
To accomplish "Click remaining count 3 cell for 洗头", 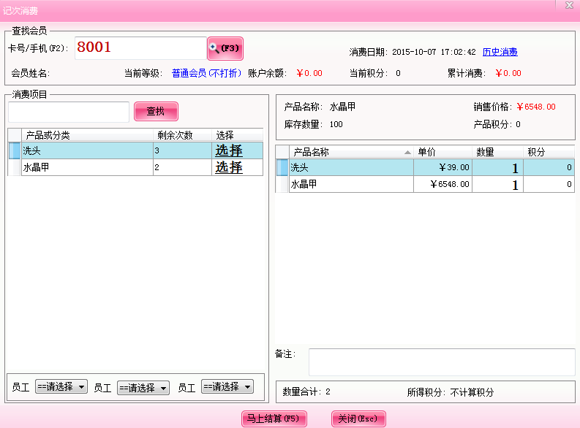I will (182, 150).
